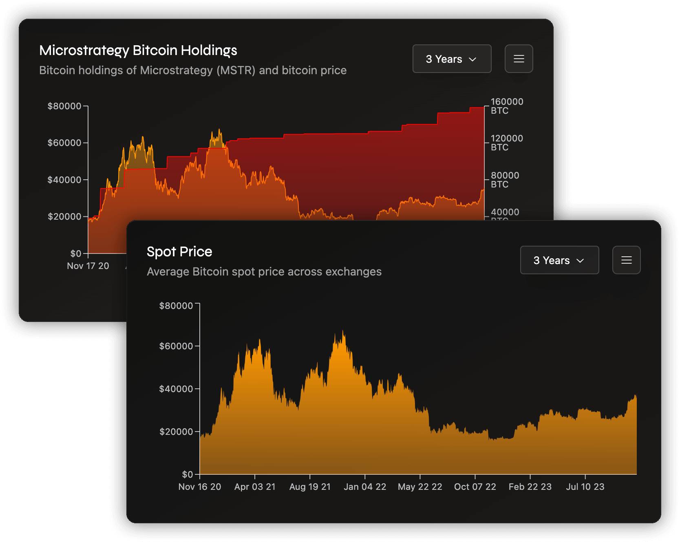This screenshot has width=680, height=542.
Task: Click subtitle 'Bitcoin holdings of Microstrategy (MSTR) and bitcoin price'
Action: click(x=193, y=71)
